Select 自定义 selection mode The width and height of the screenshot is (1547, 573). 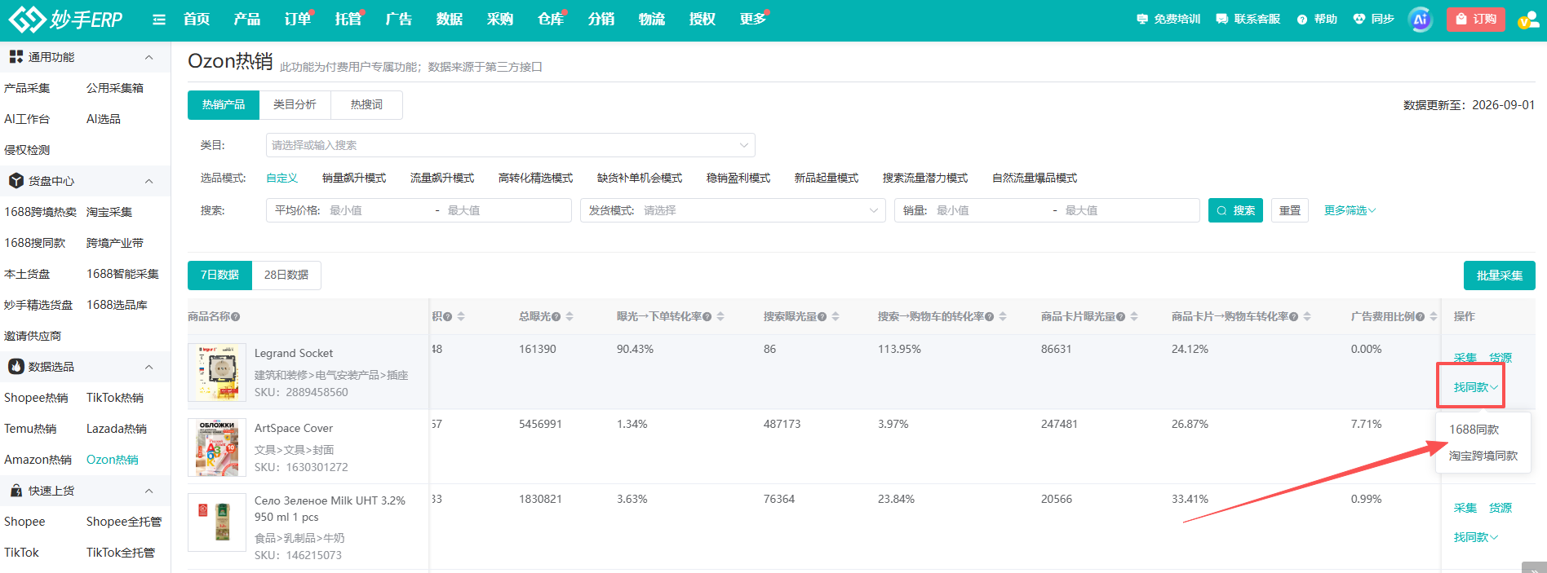click(x=282, y=178)
